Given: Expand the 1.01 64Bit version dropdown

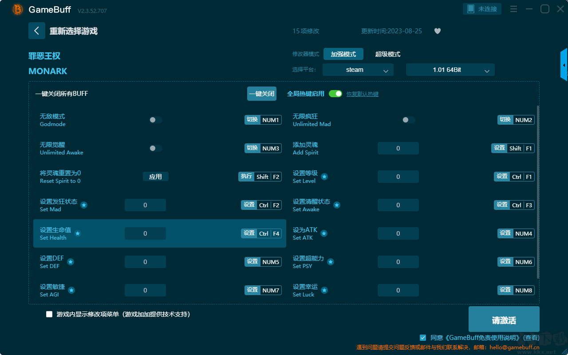Looking at the screenshot, I should pyautogui.click(x=450, y=70).
